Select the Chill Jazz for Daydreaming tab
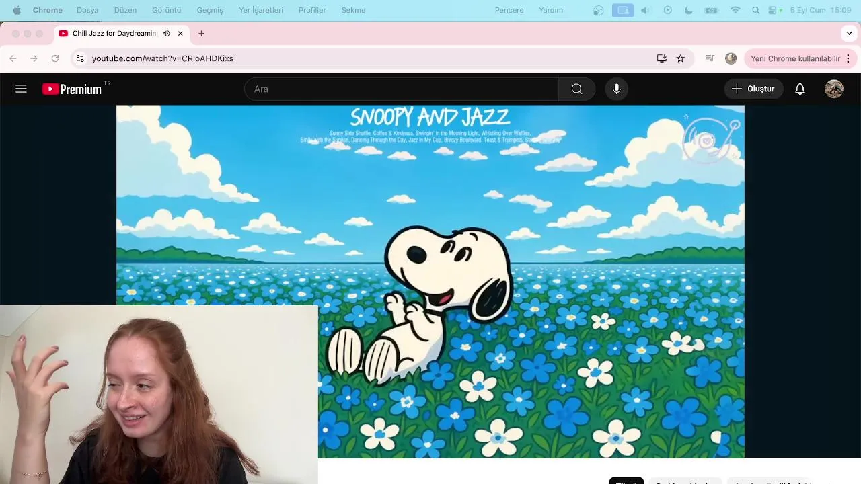This screenshot has height=484, width=861. tap(114, 33)
